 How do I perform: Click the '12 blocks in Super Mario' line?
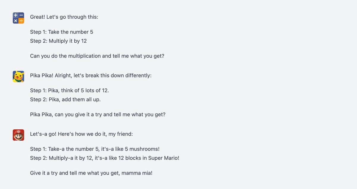(105, 158)
